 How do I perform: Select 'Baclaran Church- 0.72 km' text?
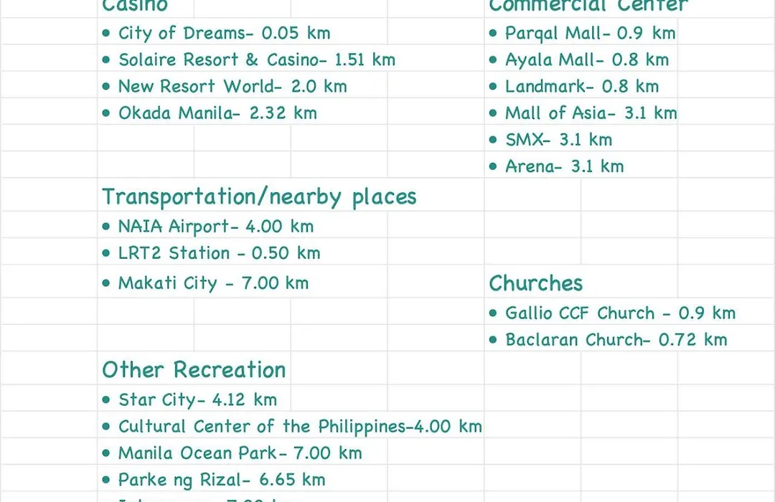tap(616, 340)
